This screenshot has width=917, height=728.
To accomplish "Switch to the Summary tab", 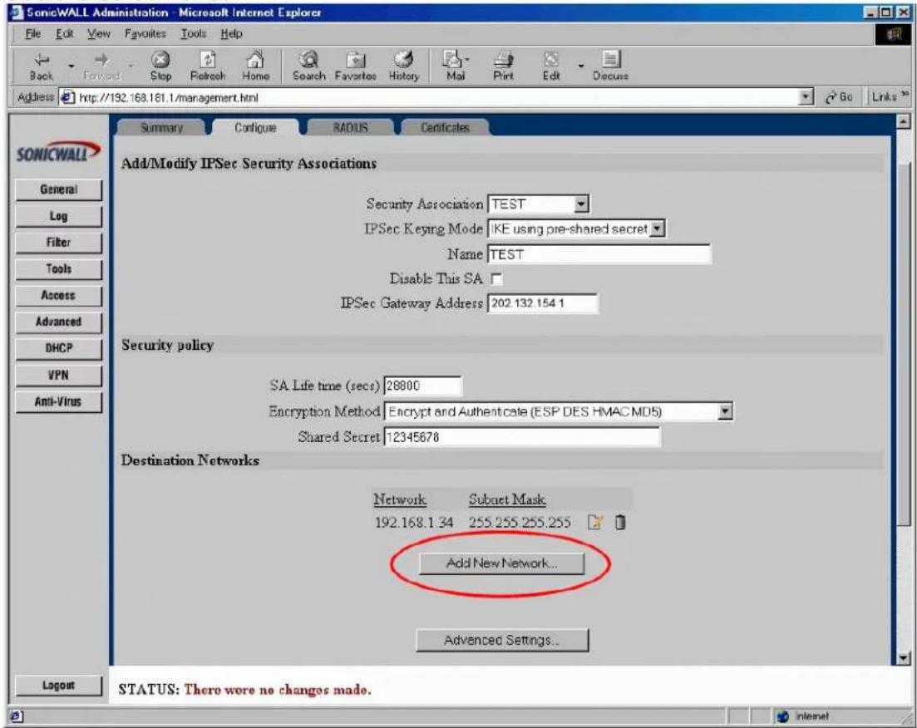I will pyautogui.click(x=161, y=127).
